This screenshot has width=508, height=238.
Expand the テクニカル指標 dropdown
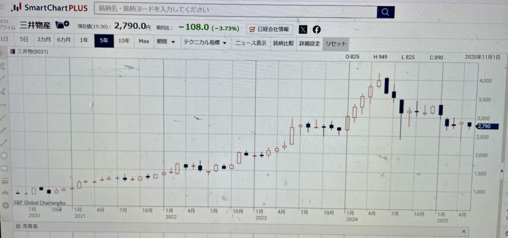204,43
